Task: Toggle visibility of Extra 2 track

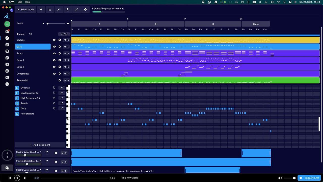Action: tap(54, 60)
